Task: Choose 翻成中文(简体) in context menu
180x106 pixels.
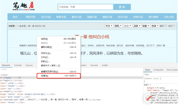Action: pos(59,65)
